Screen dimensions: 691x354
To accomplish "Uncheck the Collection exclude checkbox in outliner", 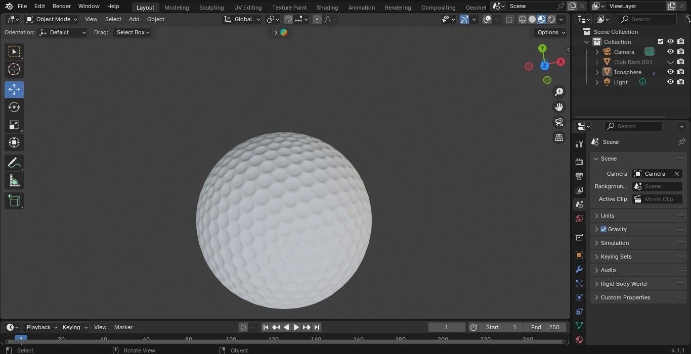I will point(660,42).
